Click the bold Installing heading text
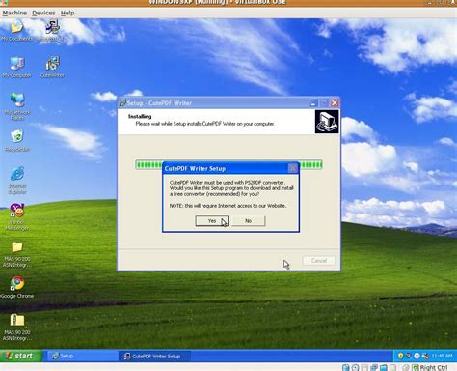 pyautogui.click(x=140, y=116)
